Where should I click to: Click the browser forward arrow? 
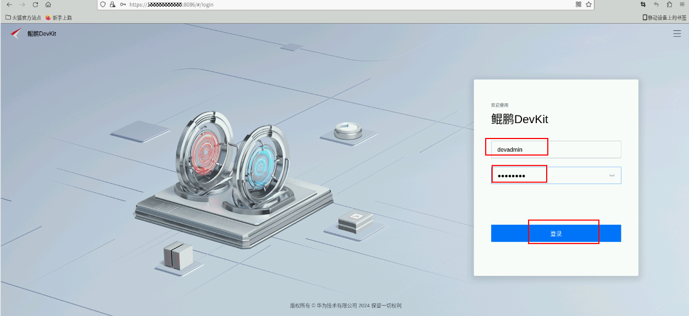(23, 4)
